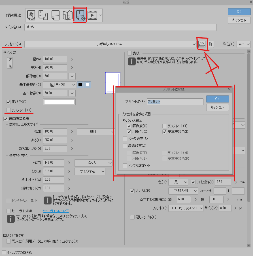253x256 pixels.
Task: Click the canvas orientation rotate icon
Action: [x=10, y=63]
